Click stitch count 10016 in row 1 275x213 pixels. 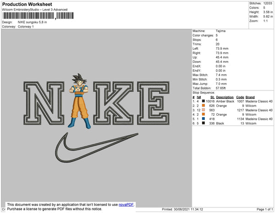[x=210, y=101]
